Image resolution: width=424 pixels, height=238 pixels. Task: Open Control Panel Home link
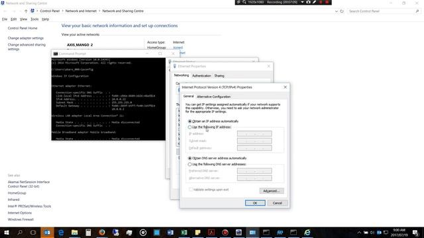pyautogui.click(x=23, y=28)
